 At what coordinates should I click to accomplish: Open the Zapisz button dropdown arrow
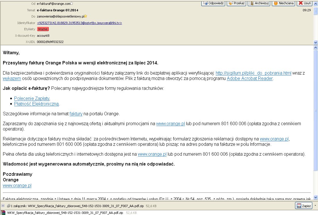click(x=315, y=206)
